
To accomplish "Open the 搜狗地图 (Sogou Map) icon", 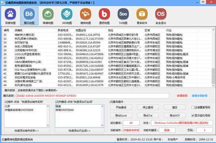I will click(85, 16).
